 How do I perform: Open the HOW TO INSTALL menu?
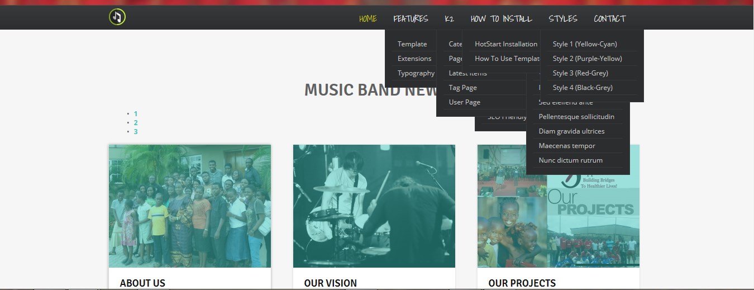pos(502,18)
